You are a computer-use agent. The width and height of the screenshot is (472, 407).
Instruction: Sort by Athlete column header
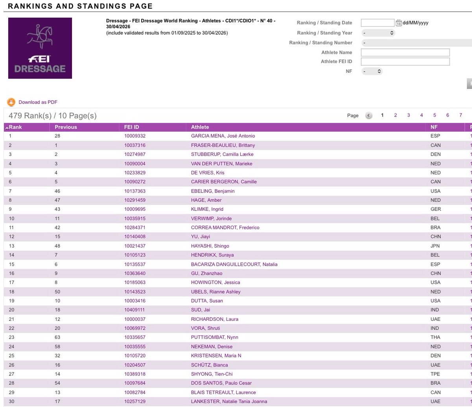click(200, 127)
